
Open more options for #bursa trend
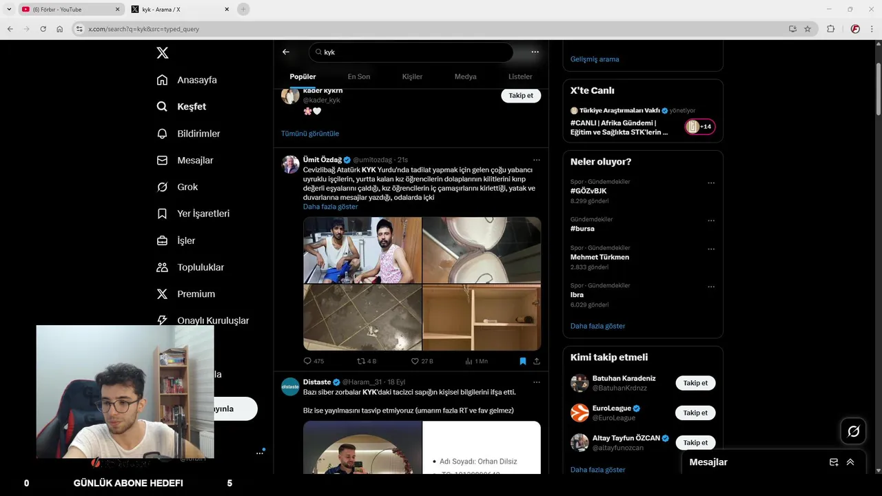(x=711, y=221)
